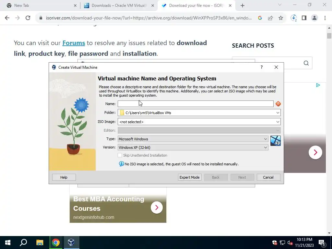Open Chrome three-dot menu
This screenshot has height=249, width=332.
[x=325, y=18]
